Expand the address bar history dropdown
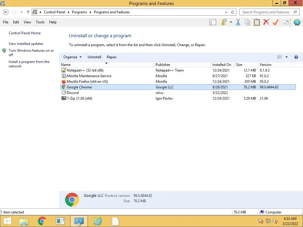The width and height of the screenshot is (303, 227). pyautogui.click(x=226, y=12)
